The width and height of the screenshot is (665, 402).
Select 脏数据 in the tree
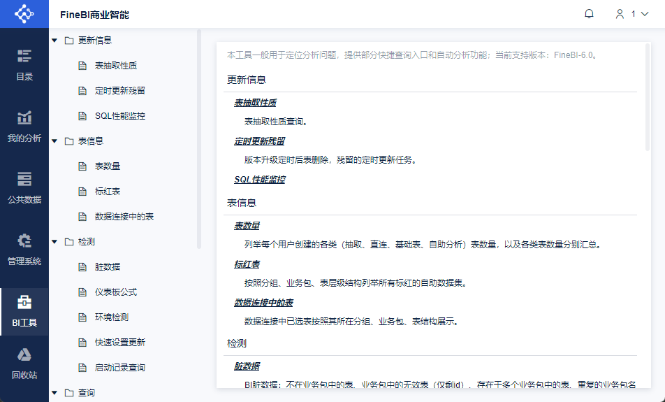pyautogui.click(x=108, y=266)
